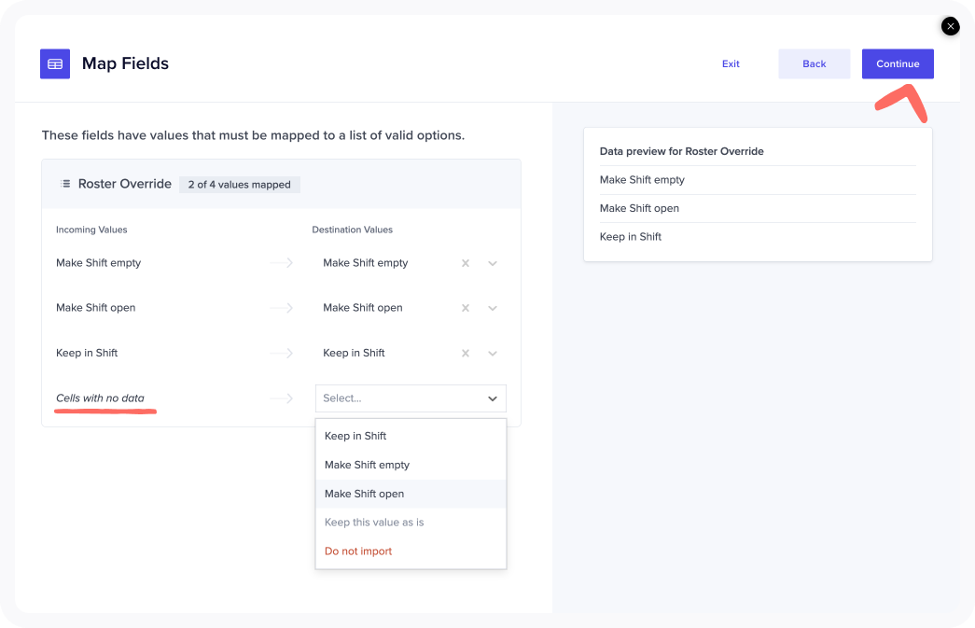This screenshot has height=628, width=975.
Task: Click the 2 of 4 values mapped badge
Action: (x=240, y=185)
